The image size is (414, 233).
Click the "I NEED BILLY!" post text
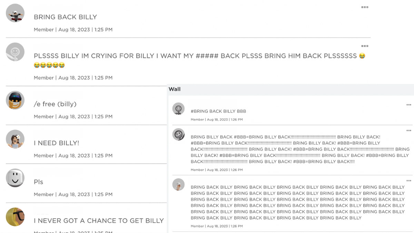point(56,143)
